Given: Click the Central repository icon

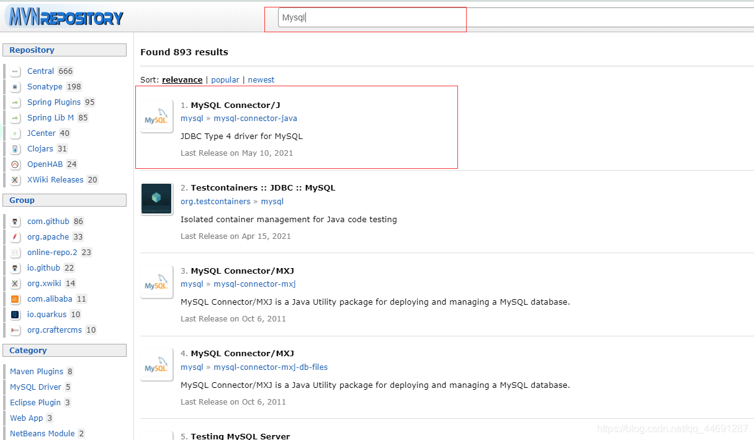Looking at the screenshot, I should tap(16, 71).
